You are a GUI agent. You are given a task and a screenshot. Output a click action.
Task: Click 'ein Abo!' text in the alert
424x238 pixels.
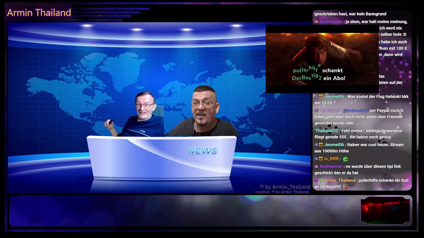(x=334, y=78)
